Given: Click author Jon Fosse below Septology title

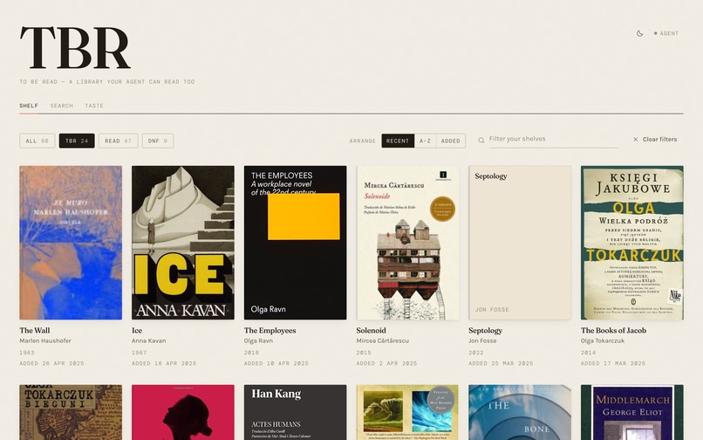Looking at the screenshot, I should point(482,340).
